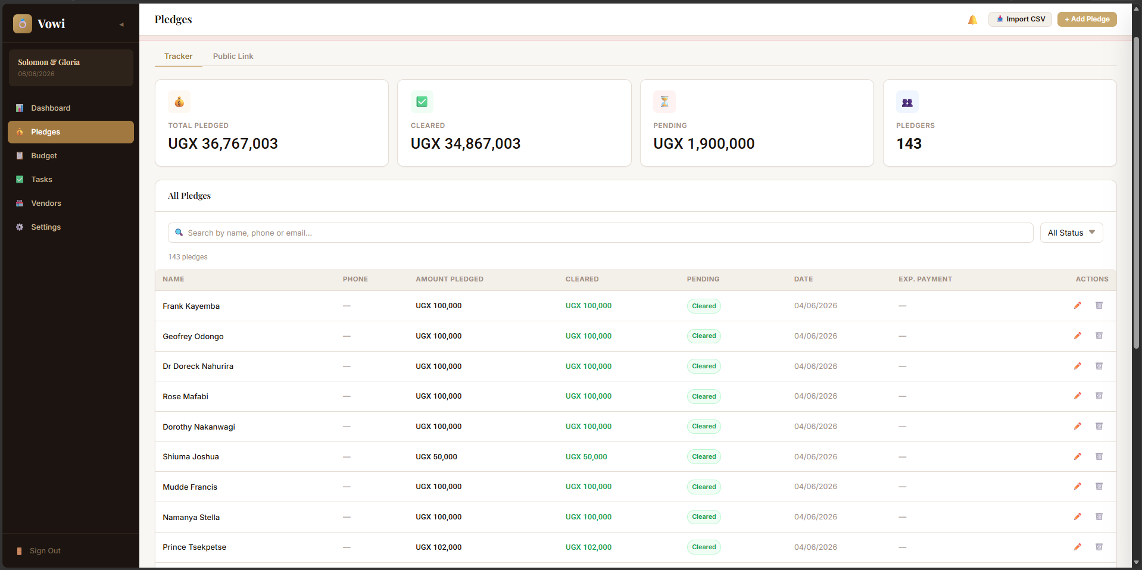This screenshot has width=1142, height=570.
Task: Click the money bag icon on Total Pledged
Action: [x=179, y=102]
